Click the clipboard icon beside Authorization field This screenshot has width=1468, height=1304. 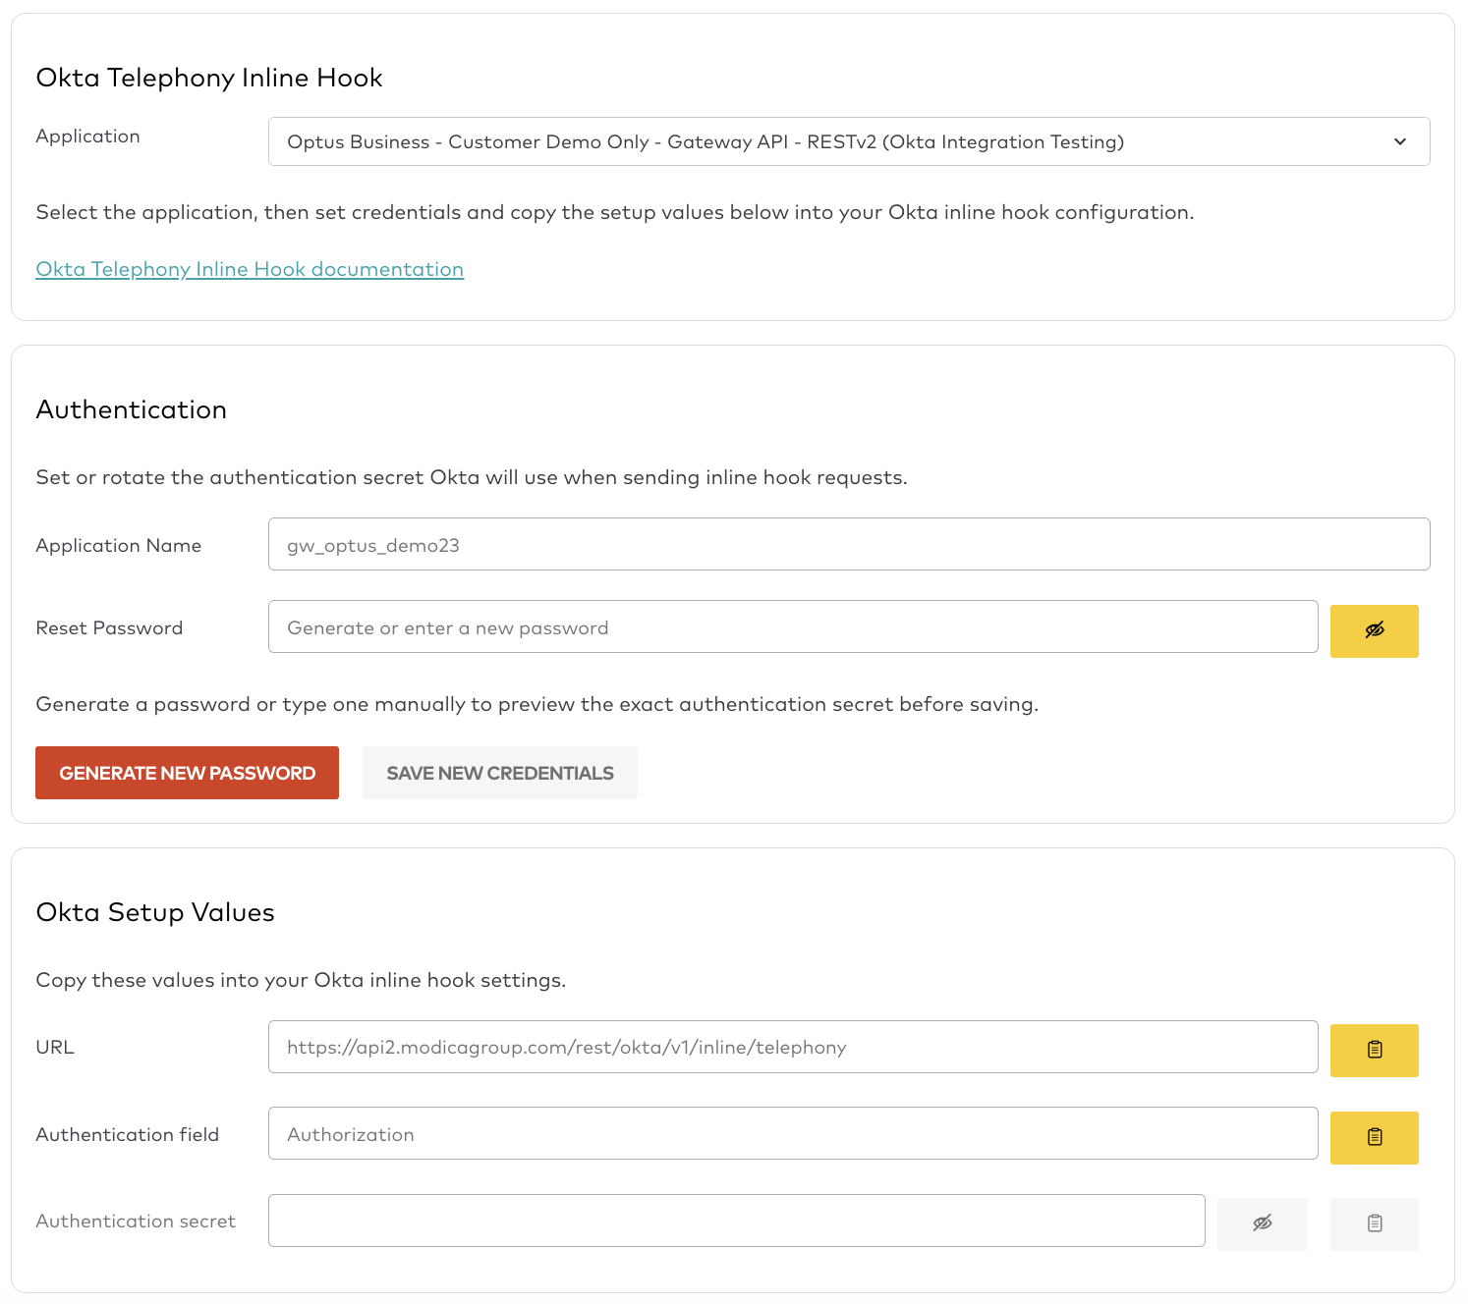(x=1374, y=1137)
